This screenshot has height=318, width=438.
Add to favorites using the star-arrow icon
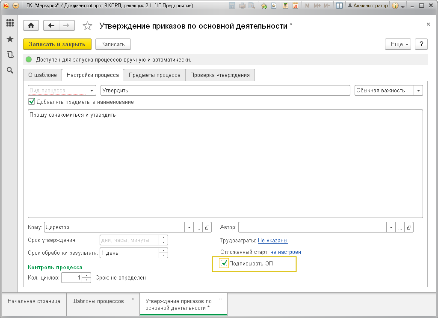point(263,5)
